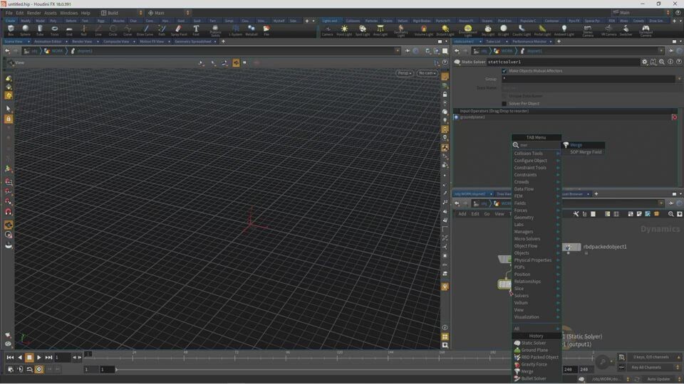Toggle Make Objects Mutual Affectors checkbox
The height and width of the screenshot is (384, 684).
click(x=504, y=71)
